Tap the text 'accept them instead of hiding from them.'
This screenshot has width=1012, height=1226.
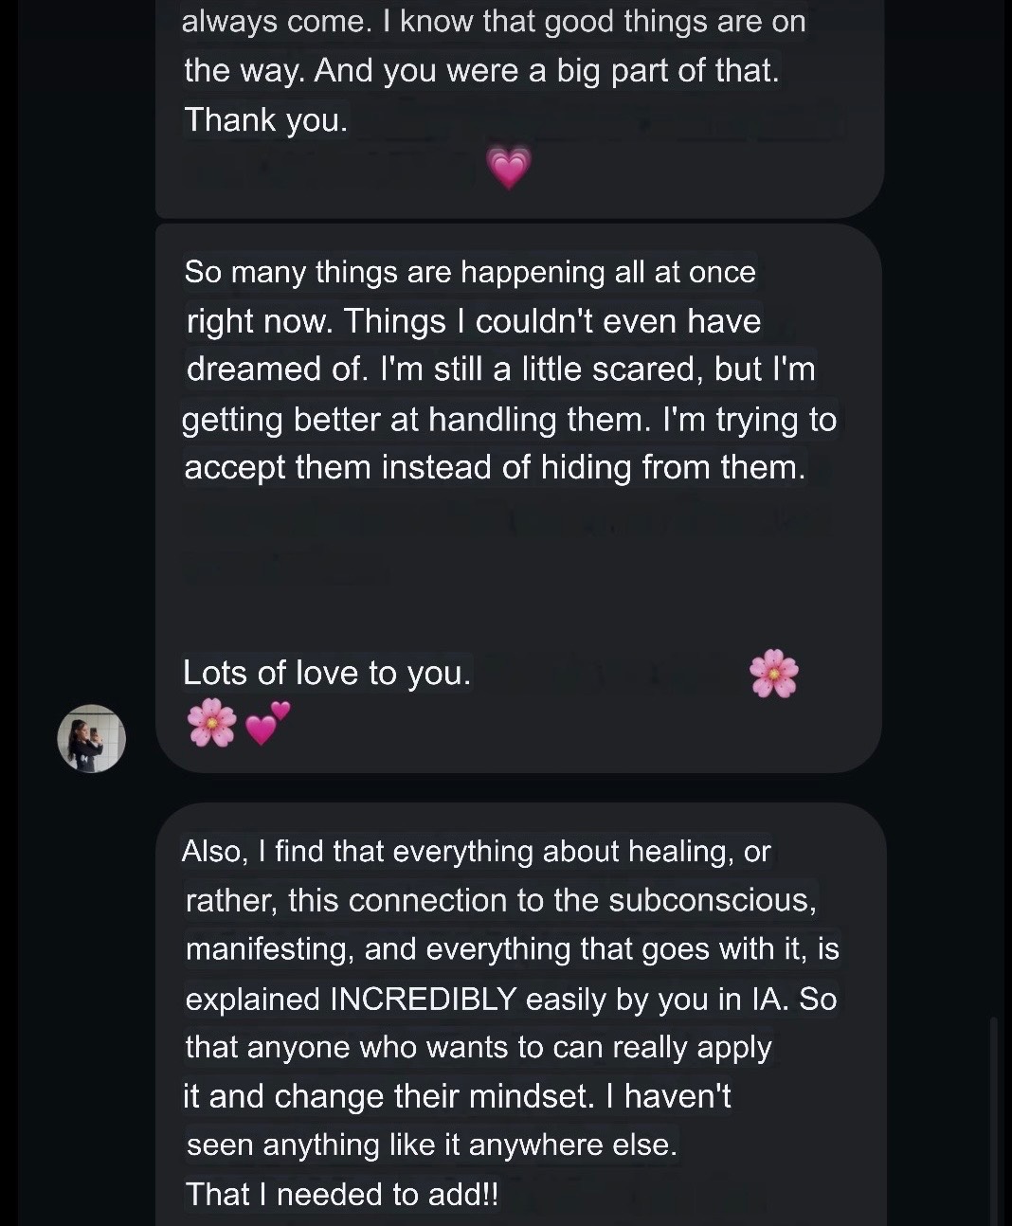pyautogui.click(x=495, y=467)
